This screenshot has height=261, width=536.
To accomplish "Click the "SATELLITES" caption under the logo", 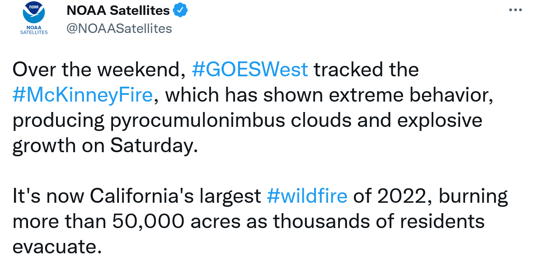I will tap(34, 32).
